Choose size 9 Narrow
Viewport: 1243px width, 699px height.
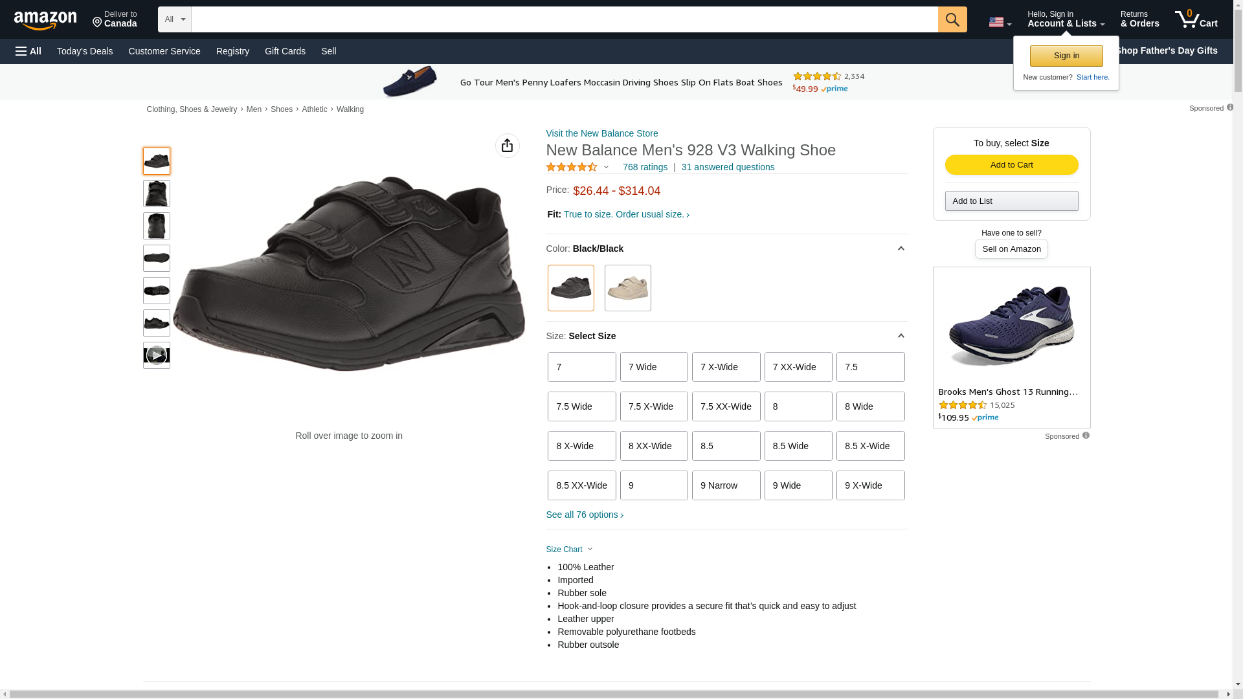tap(726, 485)
